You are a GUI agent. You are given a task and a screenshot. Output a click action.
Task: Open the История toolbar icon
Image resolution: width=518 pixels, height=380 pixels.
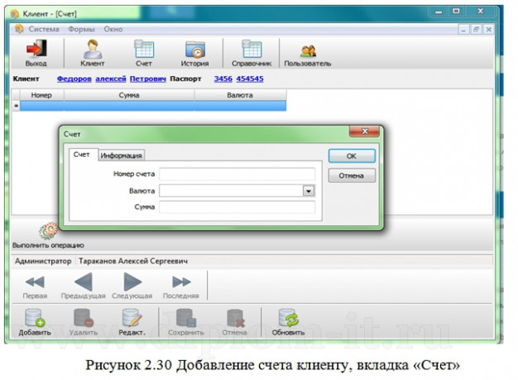coord(195,50)
